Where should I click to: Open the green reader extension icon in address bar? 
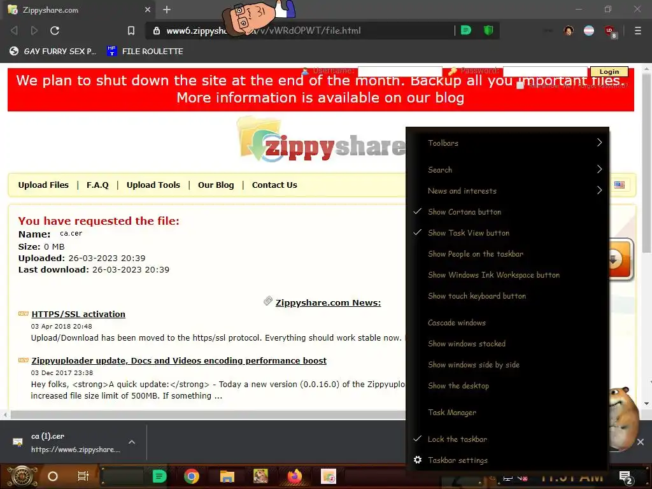point(466,30)
